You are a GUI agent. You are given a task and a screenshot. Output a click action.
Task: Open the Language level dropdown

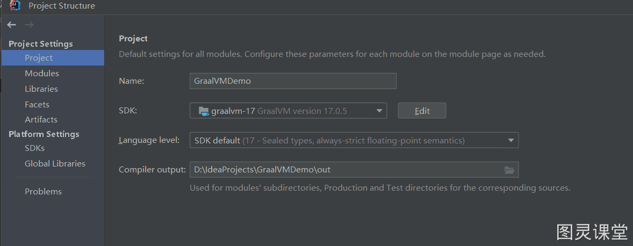[354, 140]
